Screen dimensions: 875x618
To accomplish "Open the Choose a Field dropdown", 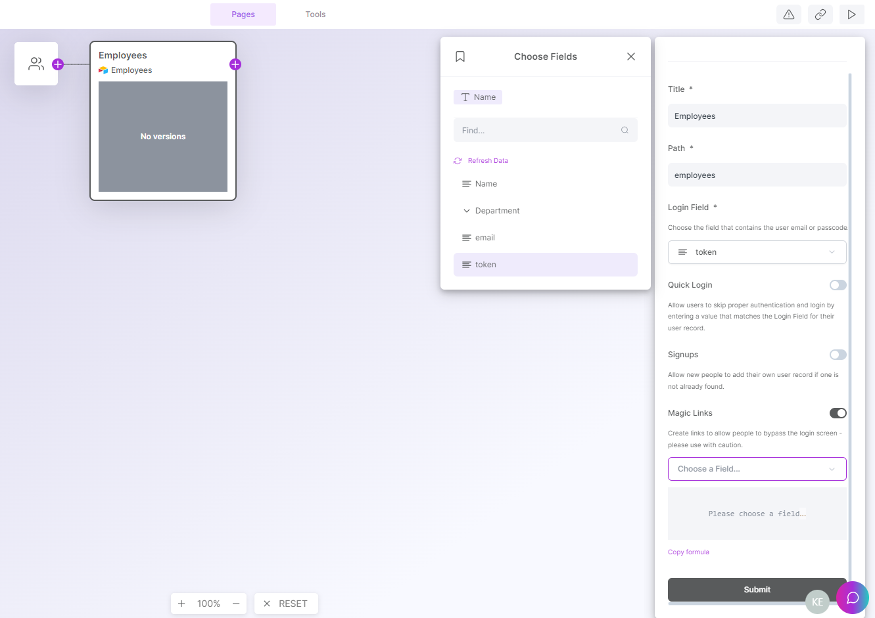I will (757, 469).
